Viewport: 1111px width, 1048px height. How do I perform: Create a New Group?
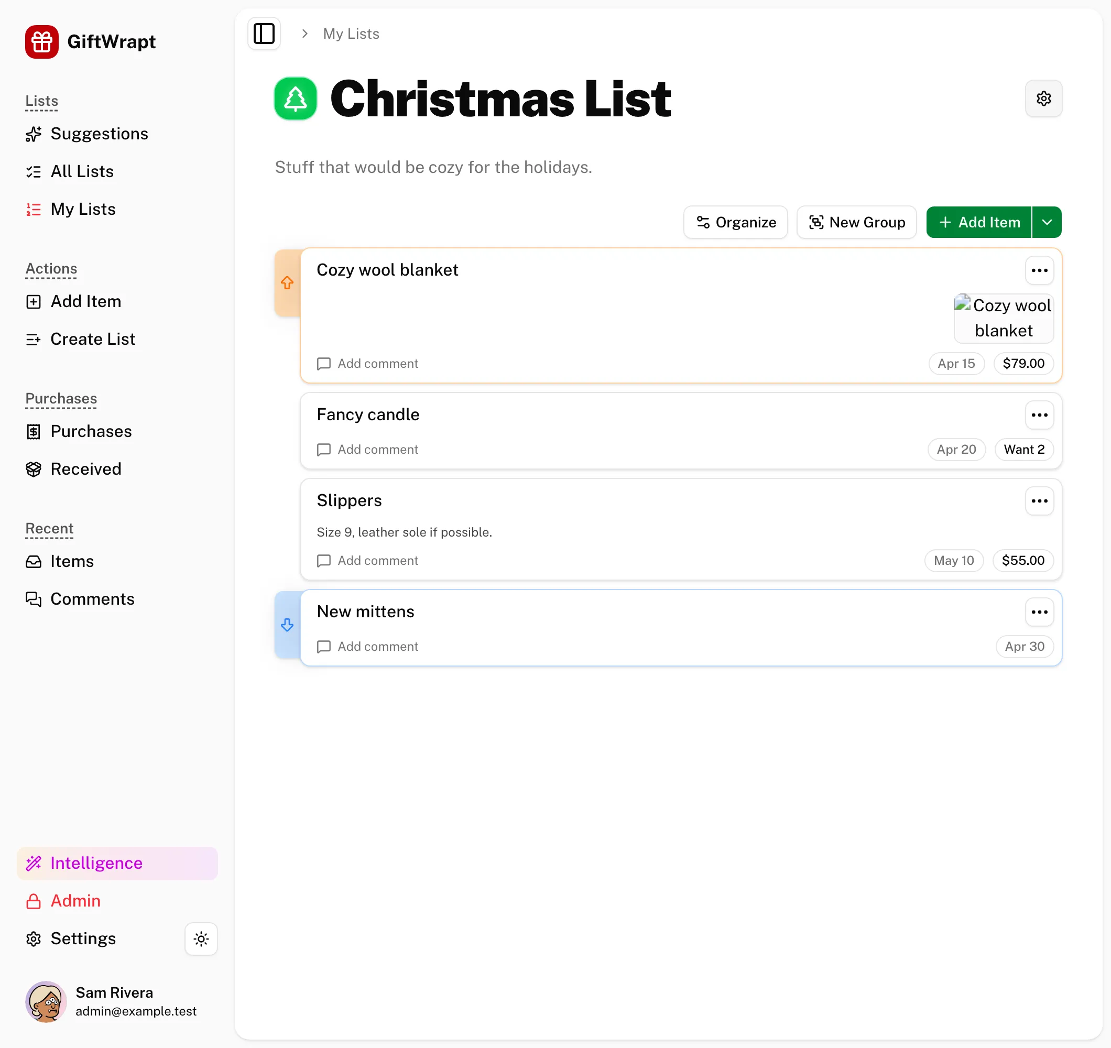[x=856, y=223]
